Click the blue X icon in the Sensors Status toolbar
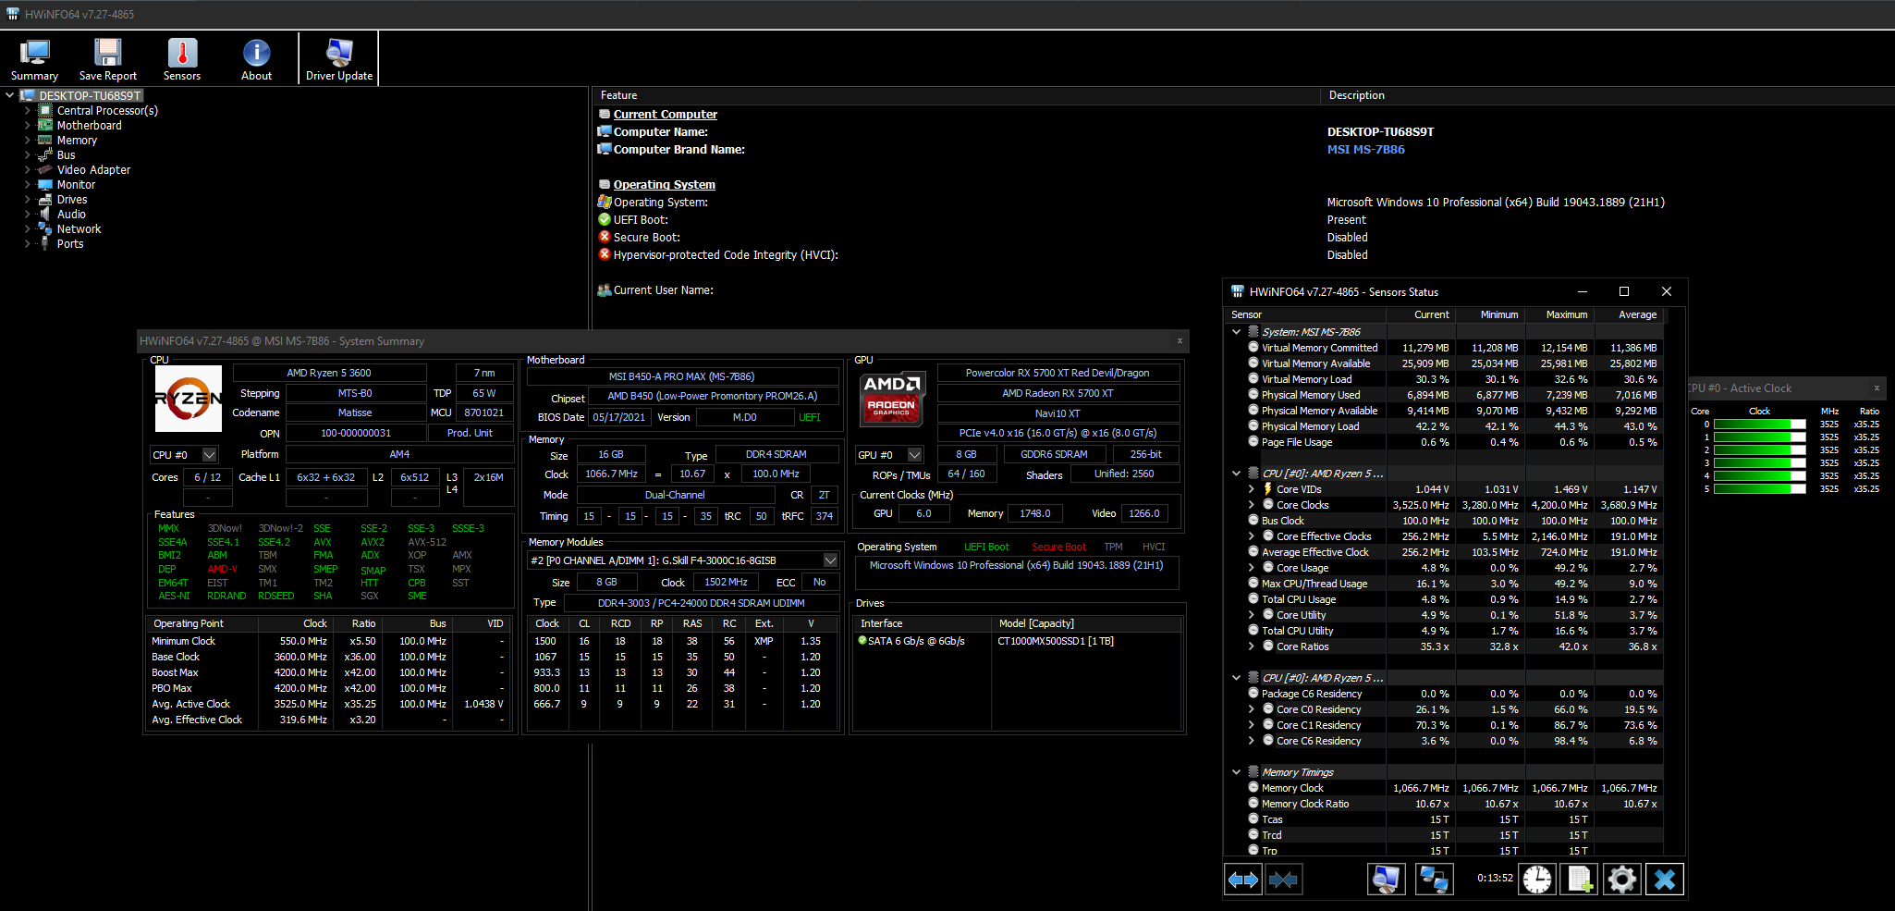Viewport: 1895px width, 911px height. click(x=1665, y=880)
